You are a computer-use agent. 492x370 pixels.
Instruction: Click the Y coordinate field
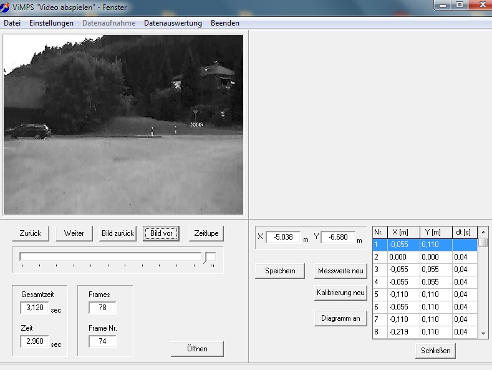tap(338, 237)
